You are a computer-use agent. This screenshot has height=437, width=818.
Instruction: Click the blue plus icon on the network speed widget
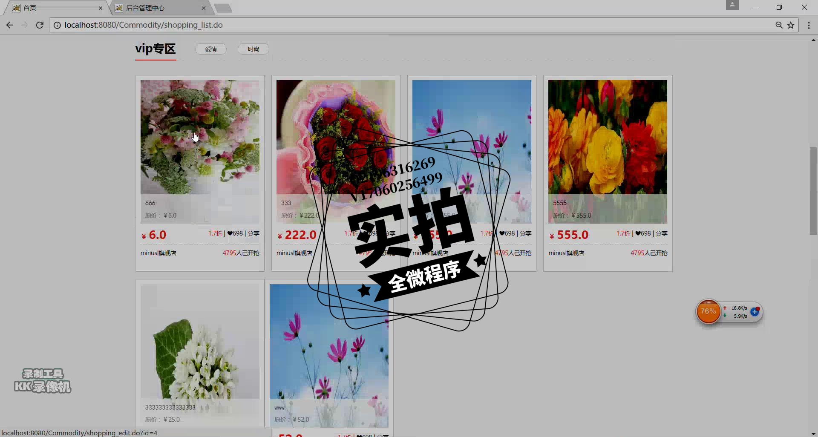(x=755, y=312)
